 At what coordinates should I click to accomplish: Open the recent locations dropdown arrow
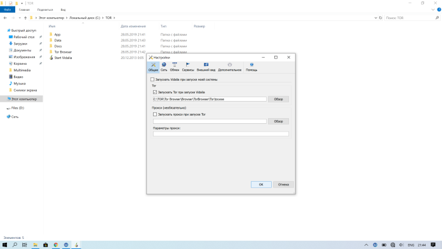point(20,18)
